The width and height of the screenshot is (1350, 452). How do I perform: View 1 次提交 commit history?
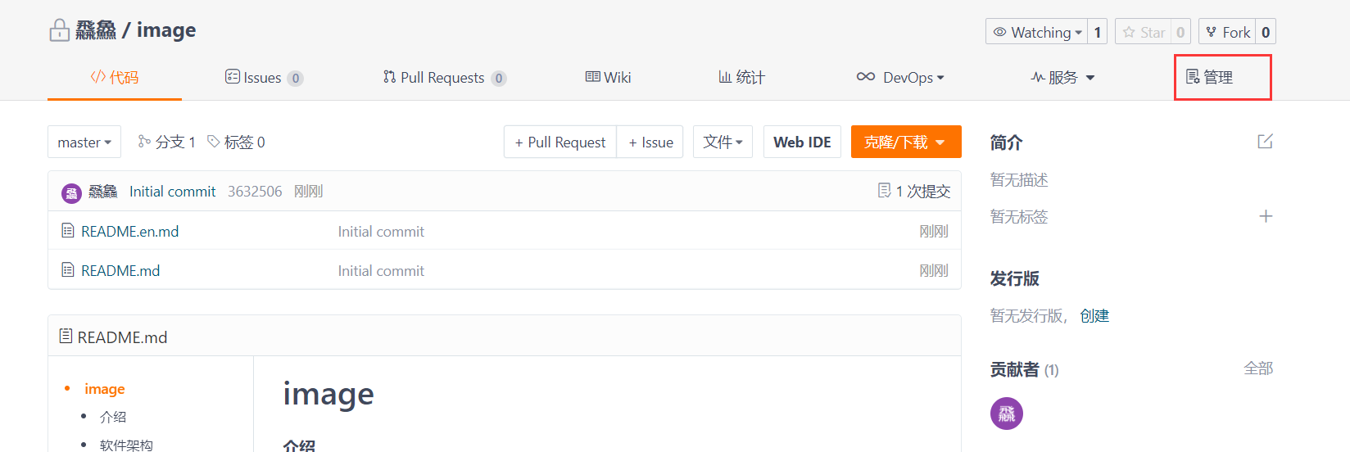click(x=914, y=191)
